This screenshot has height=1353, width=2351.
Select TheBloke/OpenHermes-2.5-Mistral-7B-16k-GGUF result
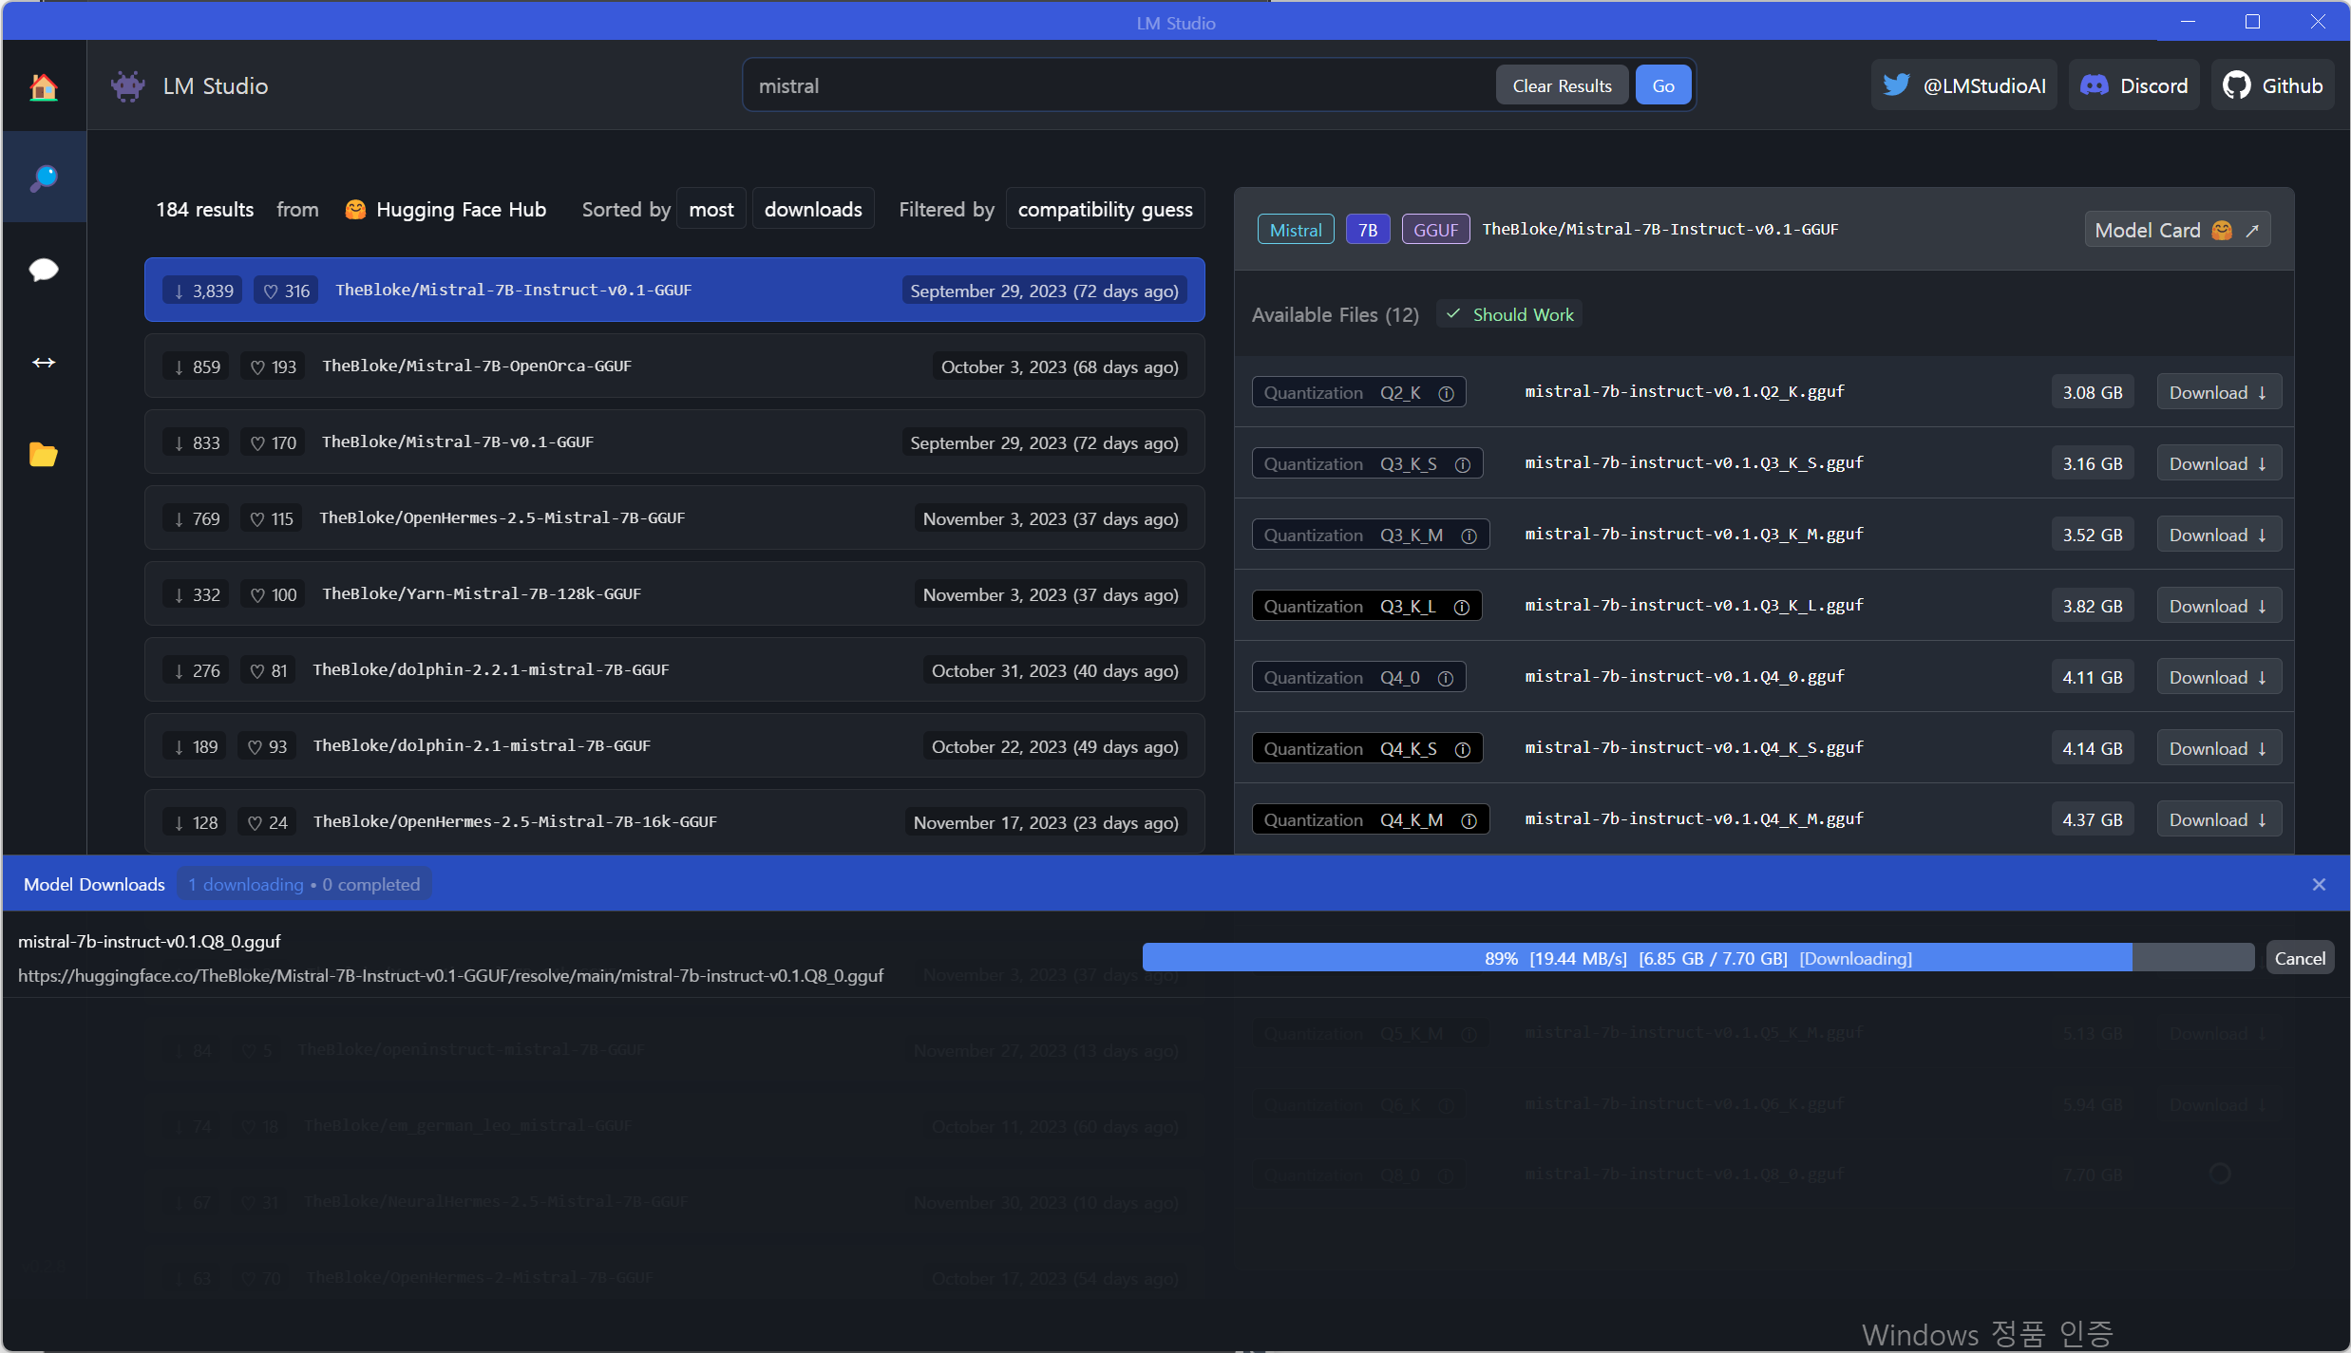tap(674, 821)
